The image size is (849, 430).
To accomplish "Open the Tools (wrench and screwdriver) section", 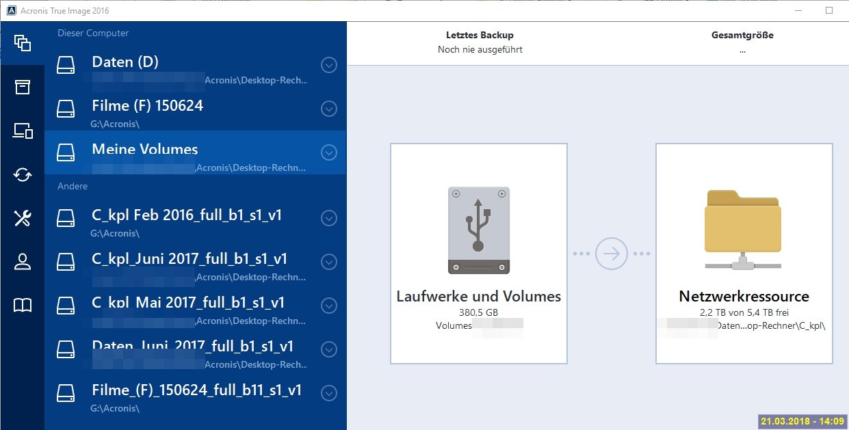I will 23,218.
